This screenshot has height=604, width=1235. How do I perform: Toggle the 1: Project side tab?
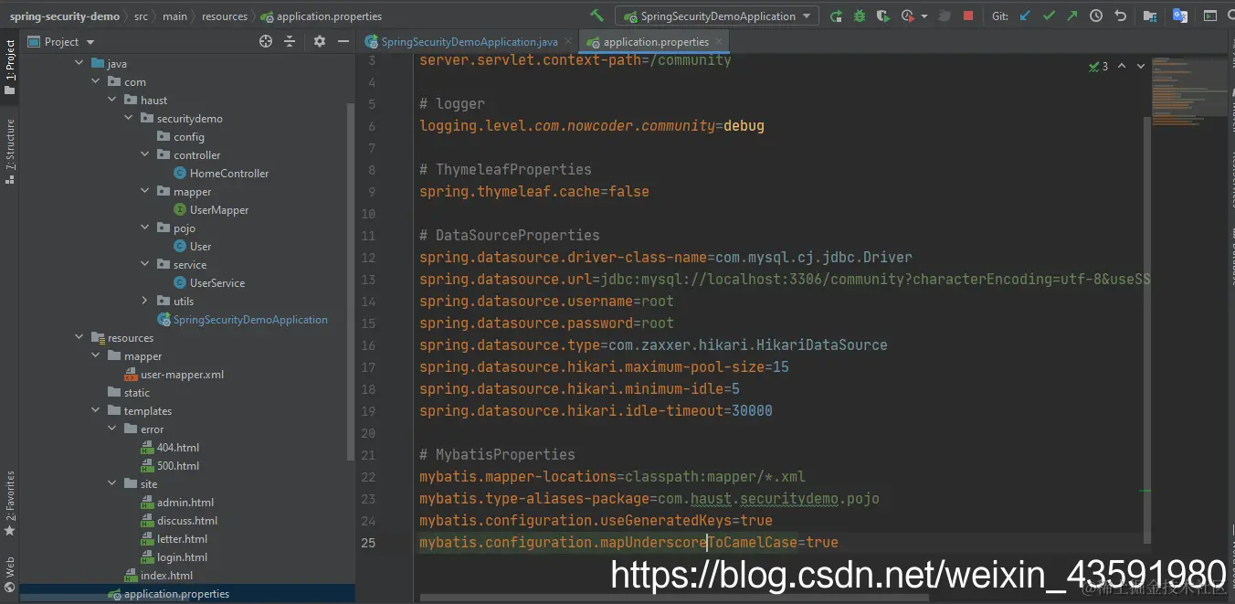(x=10, y=68)
